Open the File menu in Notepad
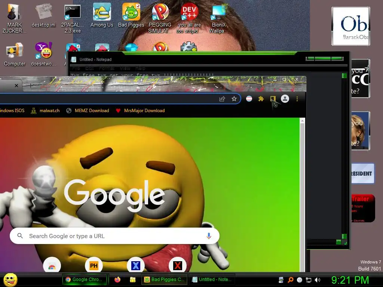This screenshot has height=287, width=383. [76, 68]
